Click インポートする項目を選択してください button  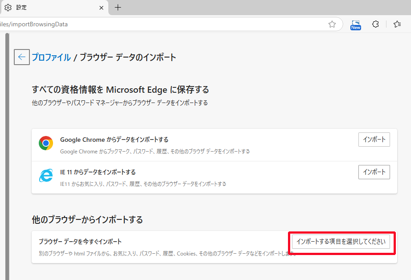pyautogui.click(x=341, y=242)
